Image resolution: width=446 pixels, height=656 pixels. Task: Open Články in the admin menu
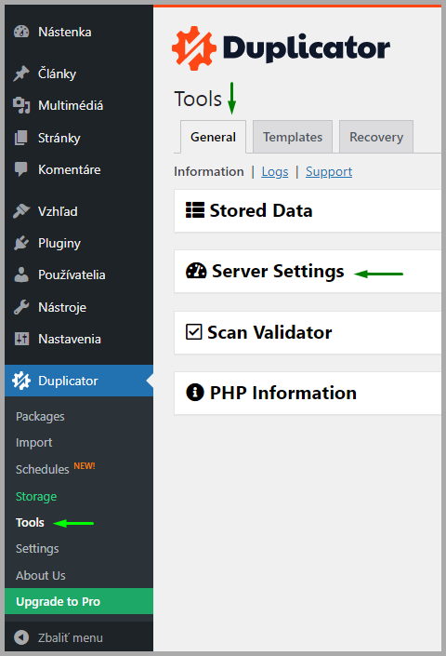point(79,74)
